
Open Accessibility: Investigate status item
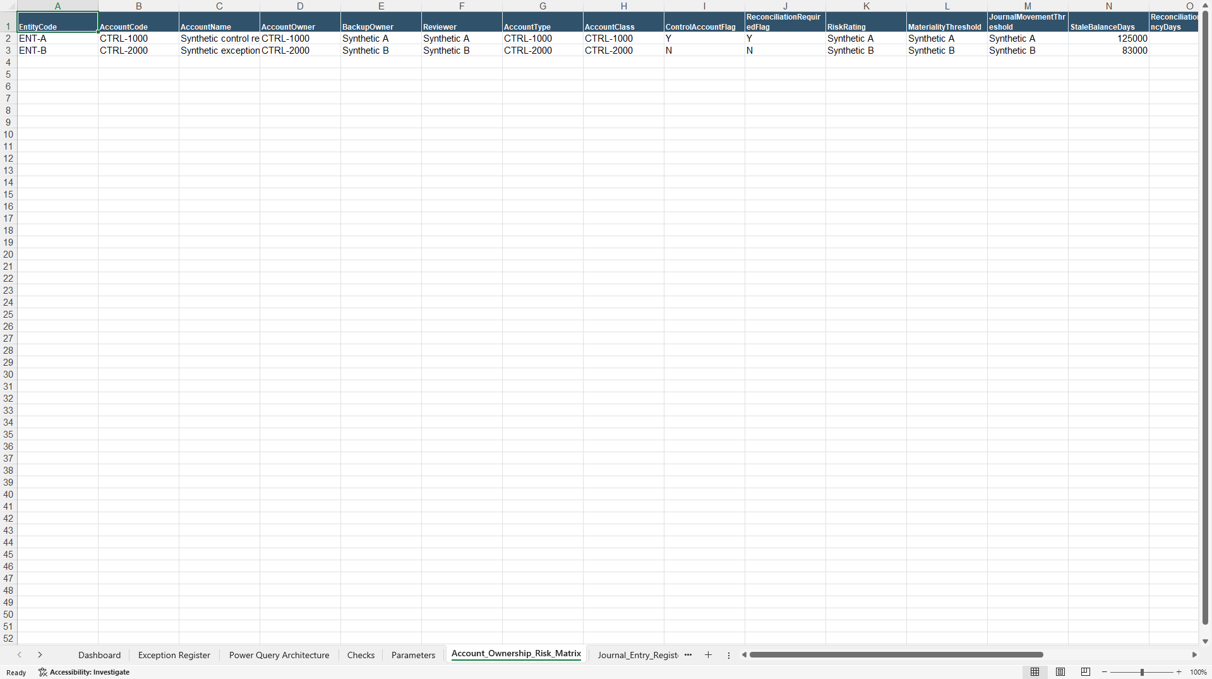click(x=84, y=672)
